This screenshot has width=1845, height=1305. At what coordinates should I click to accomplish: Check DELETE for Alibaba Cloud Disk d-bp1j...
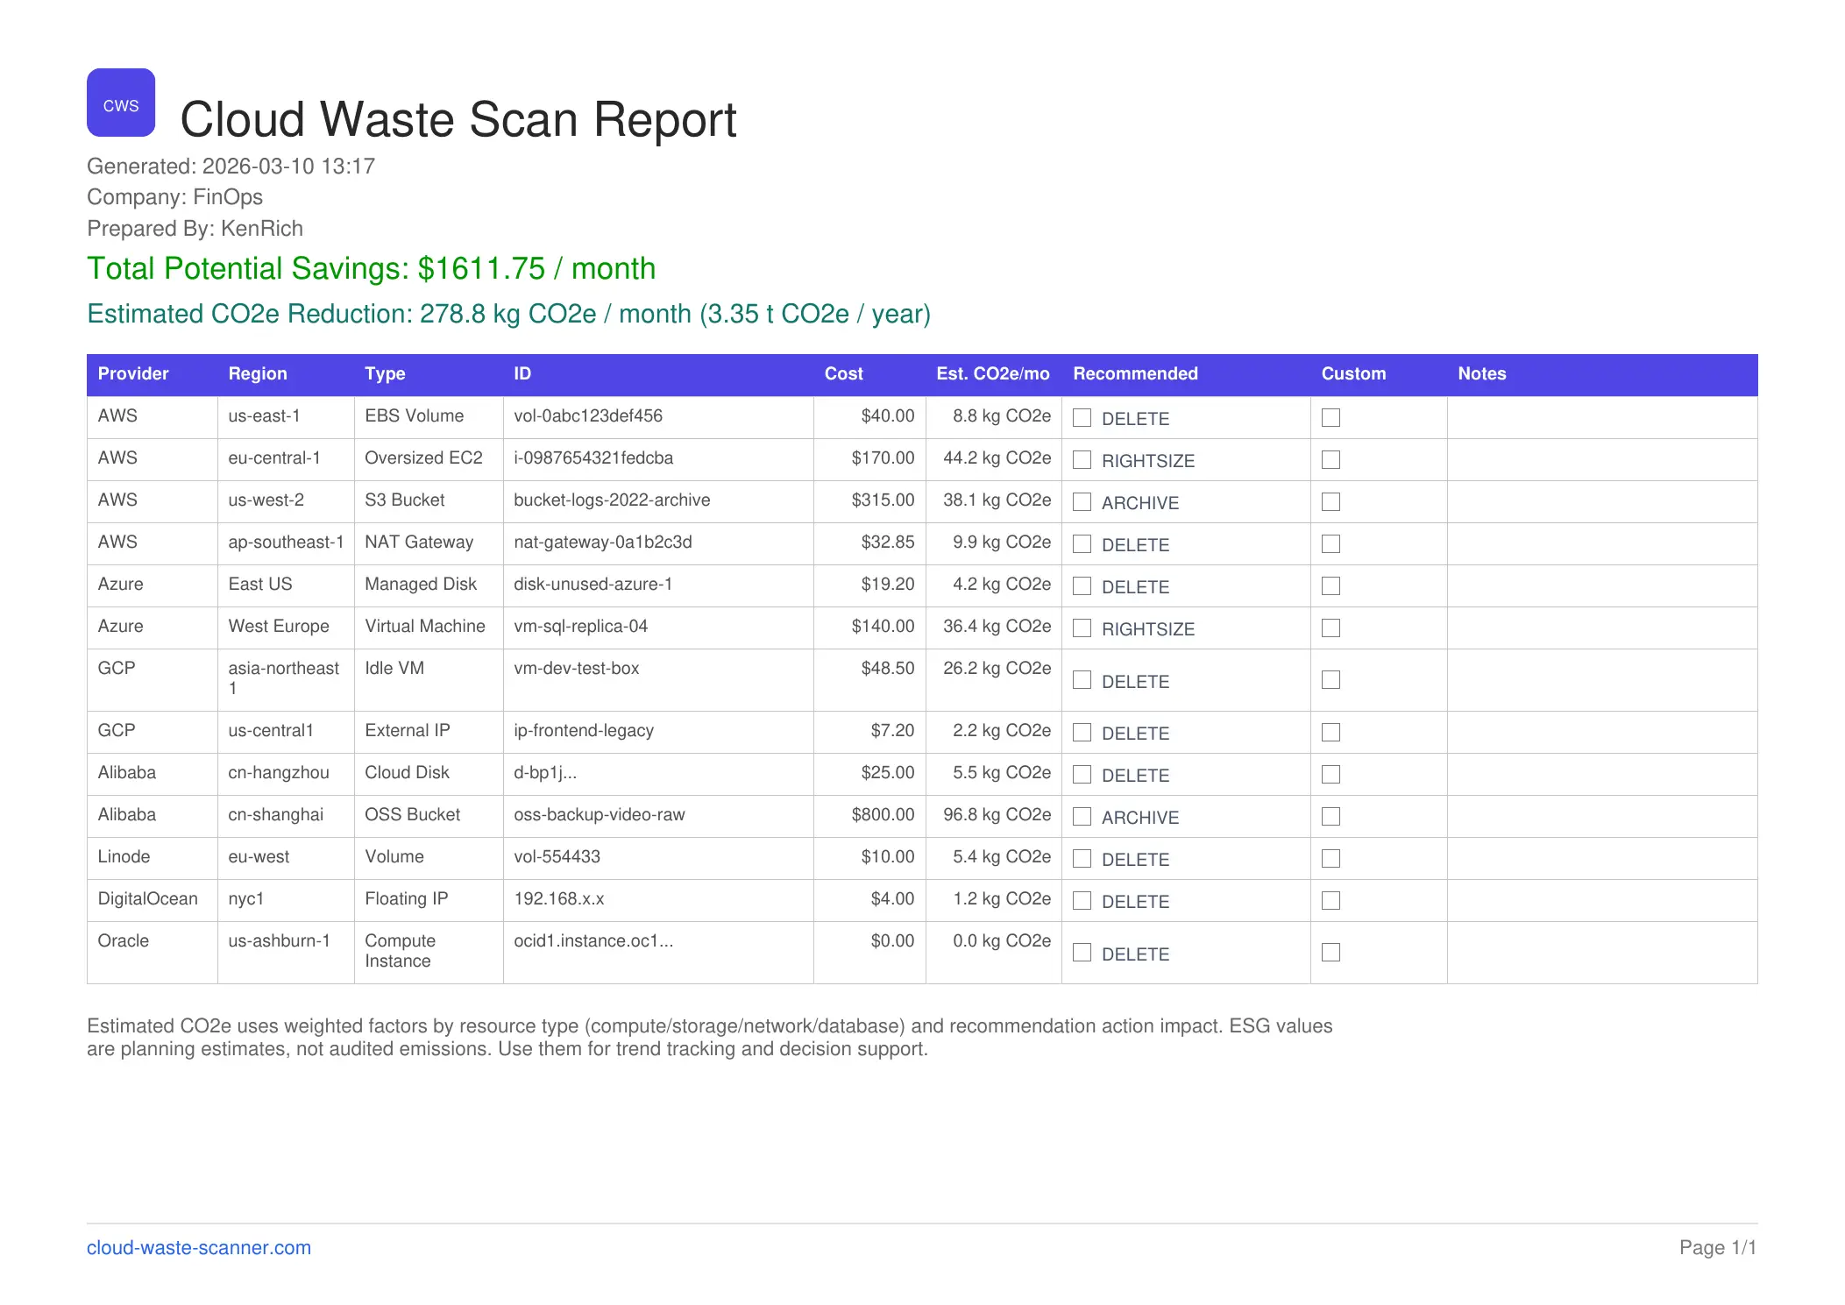click(x=1082, y=774)
